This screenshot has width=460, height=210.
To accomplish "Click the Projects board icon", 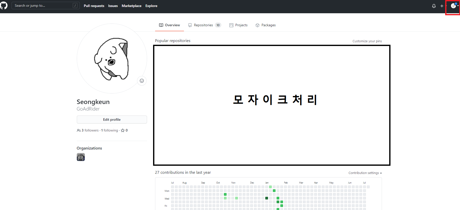I will click(231, 25).
